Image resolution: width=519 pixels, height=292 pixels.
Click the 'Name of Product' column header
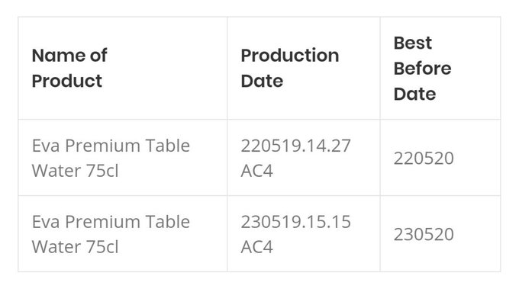[122, 68]
